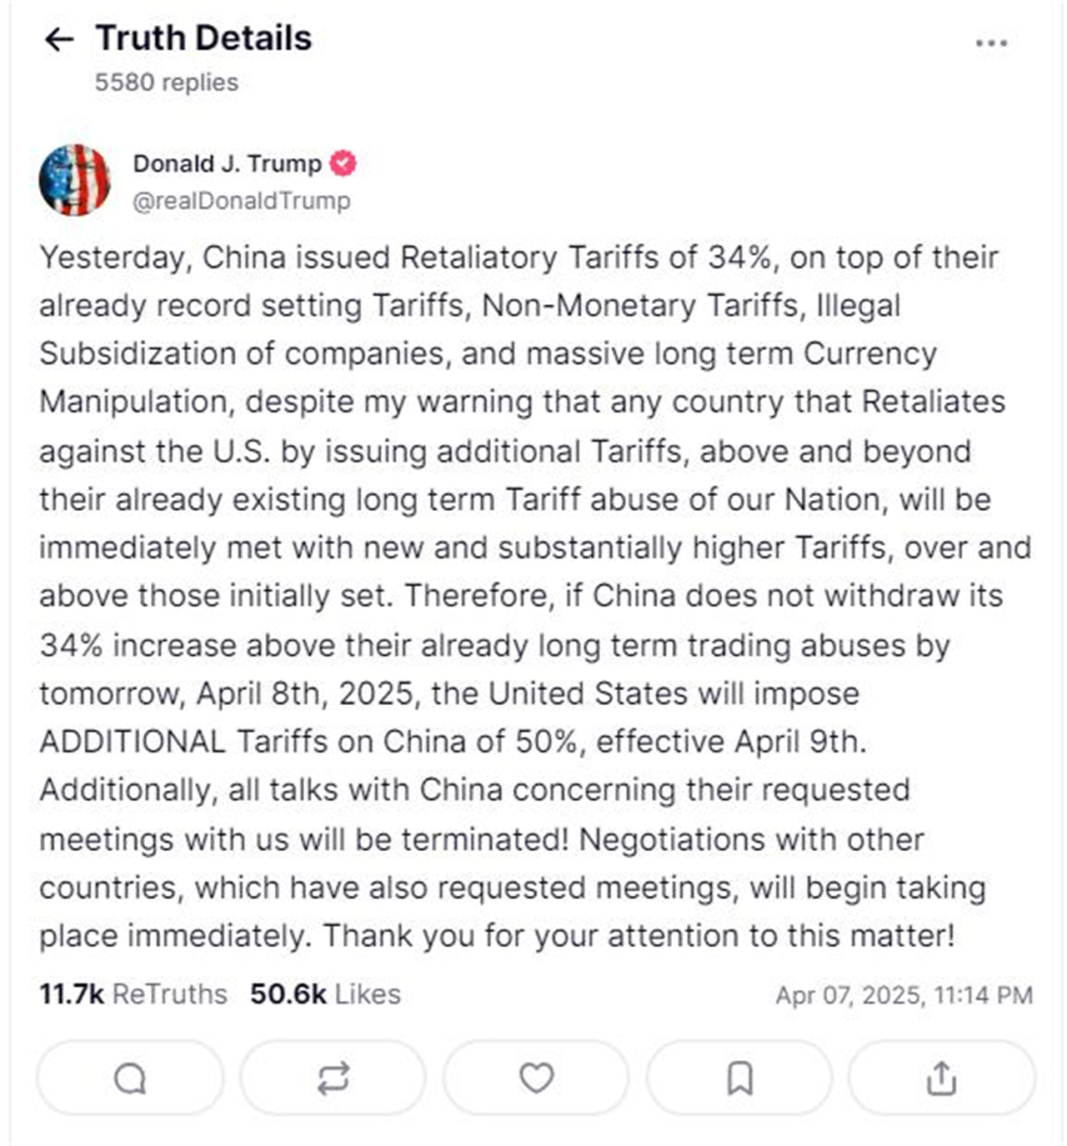Image resolution: width=1067 pixels, height=1146 pixels.
Task: Visit the @realDonaldTrump handle
Action: point(242,201)
